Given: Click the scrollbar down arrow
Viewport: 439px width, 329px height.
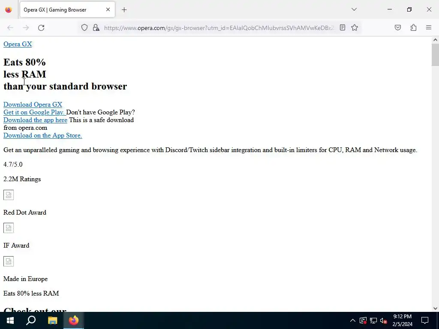Looking at the screenshot, I should [x=435, y=308].
